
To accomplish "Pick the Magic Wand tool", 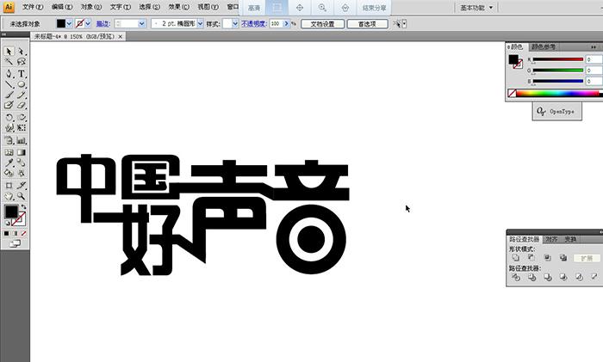I will click(x=9, y=62).
